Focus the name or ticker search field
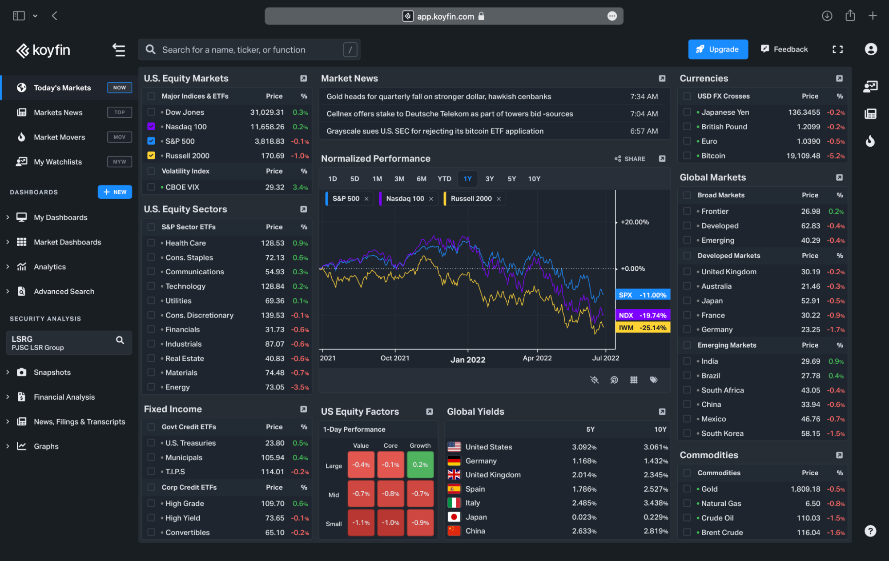Viewport: 889px width, 561px height. (249, 50)
